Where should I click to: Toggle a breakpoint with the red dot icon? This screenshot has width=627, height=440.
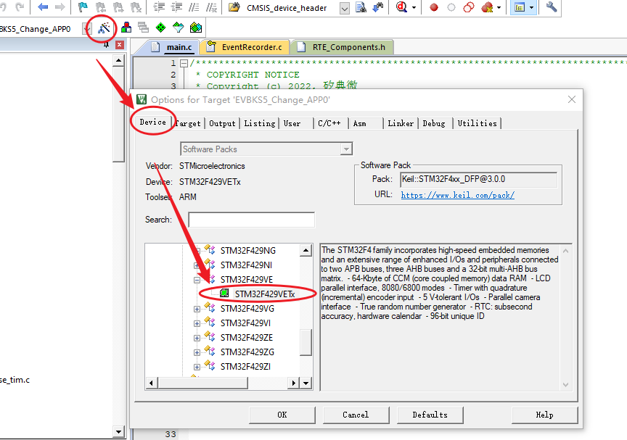point(433,7)
